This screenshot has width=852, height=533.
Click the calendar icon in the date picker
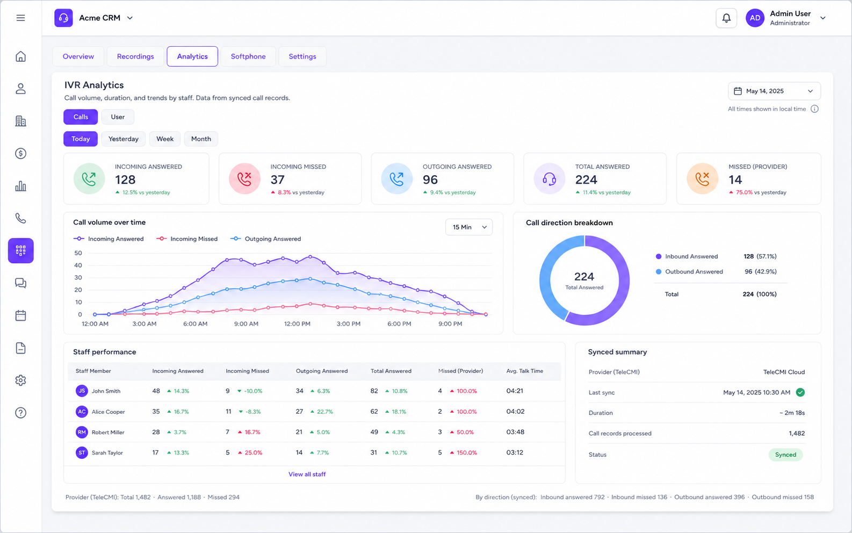[738, 91]
